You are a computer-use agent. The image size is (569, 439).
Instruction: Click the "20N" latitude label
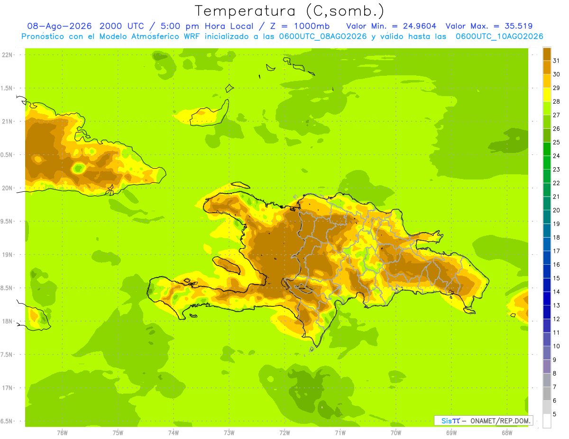point(8,188)
